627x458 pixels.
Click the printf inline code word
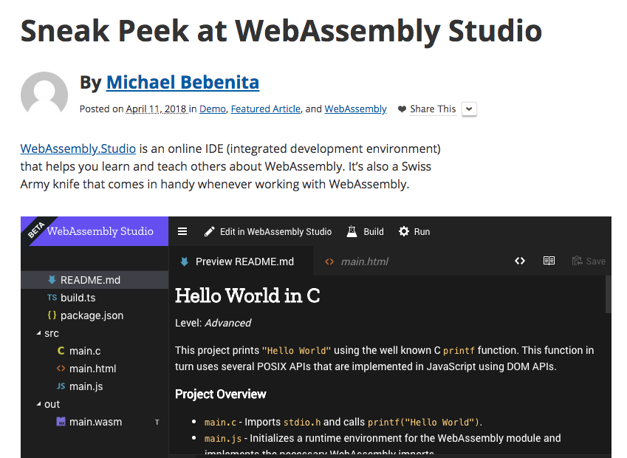[x=459, y=350]
